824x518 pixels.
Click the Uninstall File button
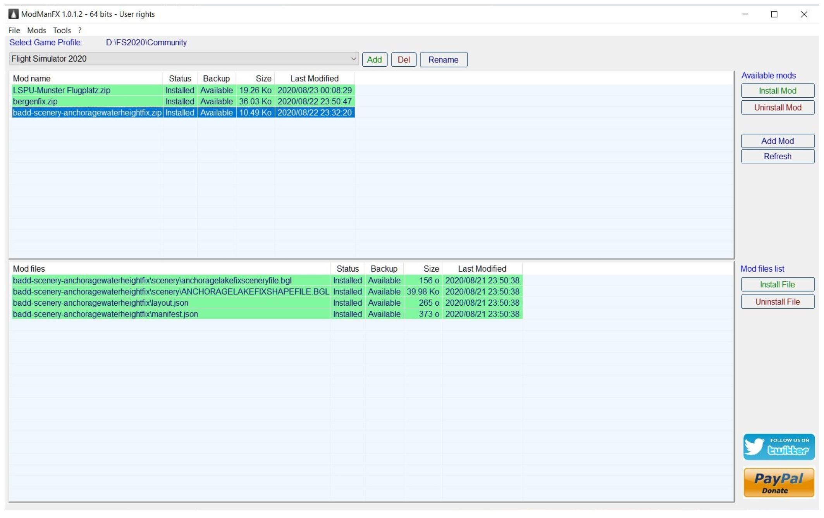777,302
